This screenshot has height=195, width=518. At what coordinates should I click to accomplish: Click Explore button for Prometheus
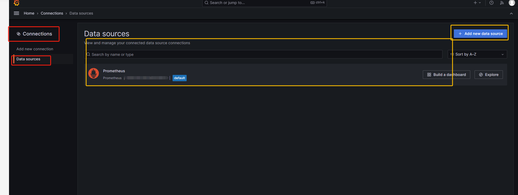(x=489, y=75)
